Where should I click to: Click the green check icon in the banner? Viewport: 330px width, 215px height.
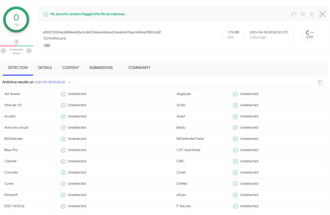coord(46,14)
